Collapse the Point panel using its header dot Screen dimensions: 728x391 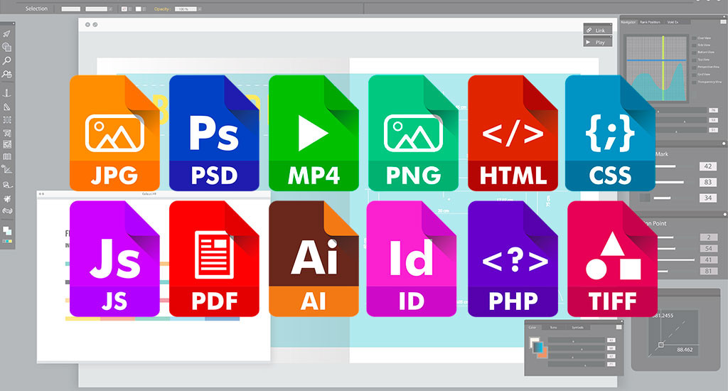point(724,215)
